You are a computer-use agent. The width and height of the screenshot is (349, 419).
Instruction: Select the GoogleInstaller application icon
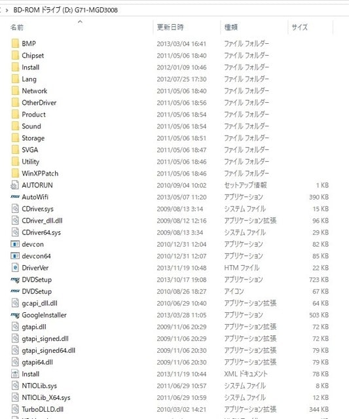tap(15, 315)
